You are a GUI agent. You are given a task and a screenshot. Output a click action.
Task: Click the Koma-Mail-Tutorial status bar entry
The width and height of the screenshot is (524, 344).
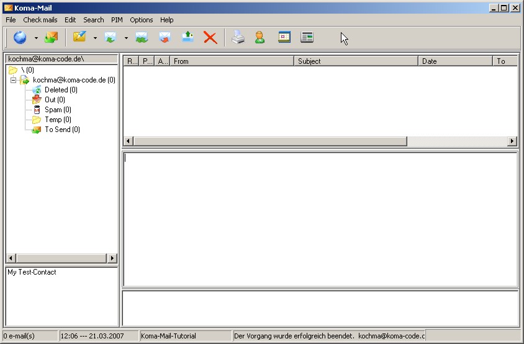(186, 336)
